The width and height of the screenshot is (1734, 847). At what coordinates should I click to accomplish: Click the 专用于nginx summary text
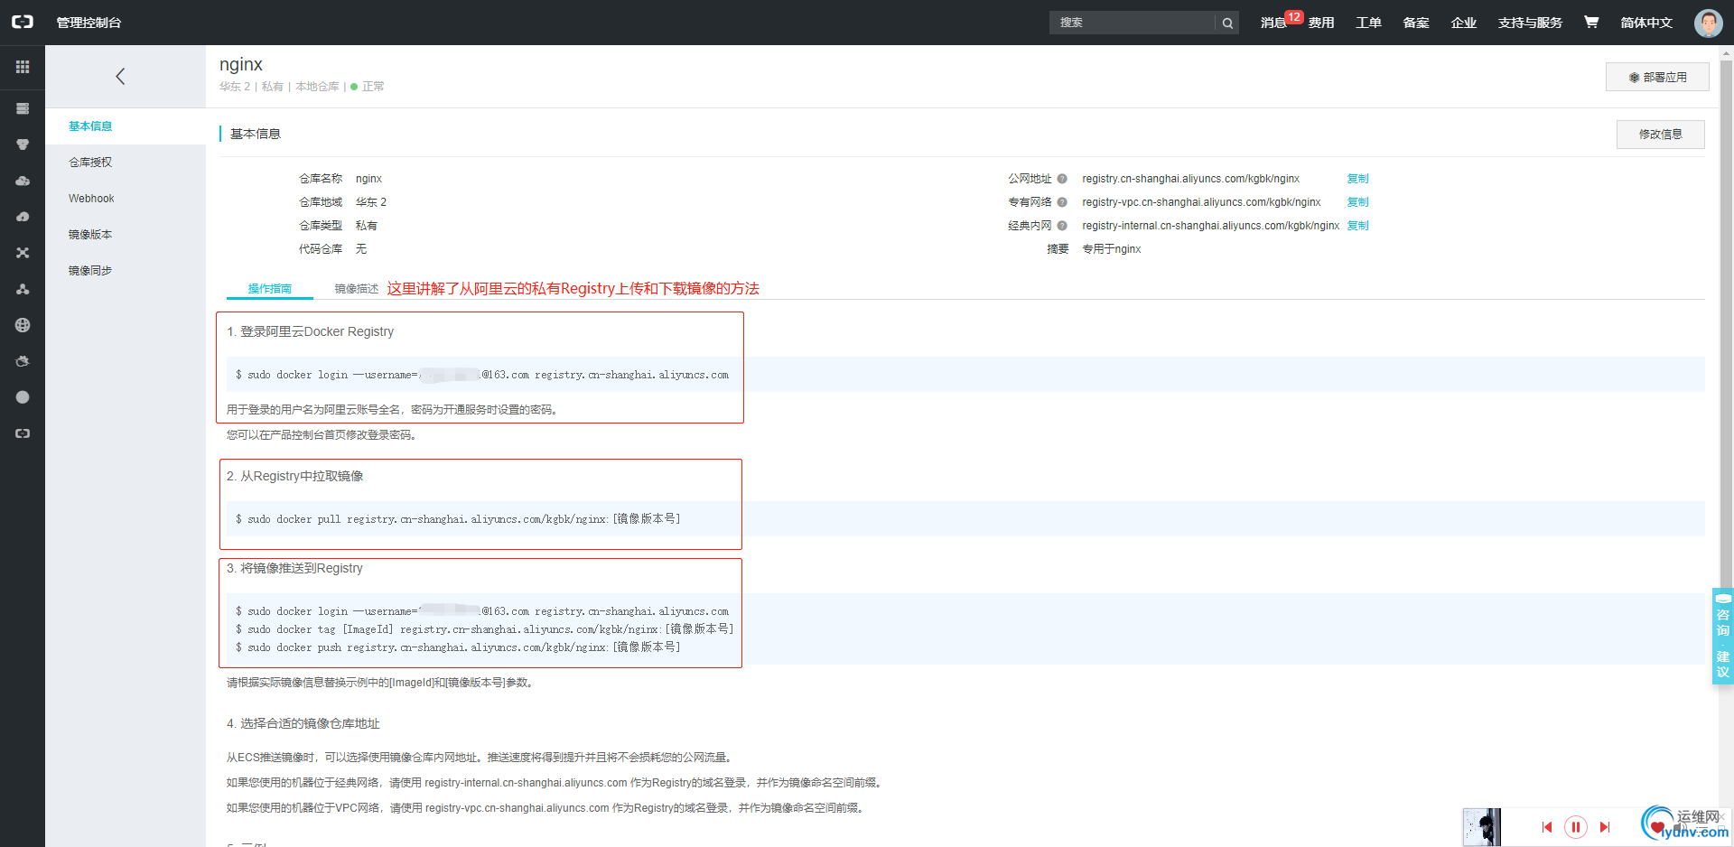tap(1112, 249)
